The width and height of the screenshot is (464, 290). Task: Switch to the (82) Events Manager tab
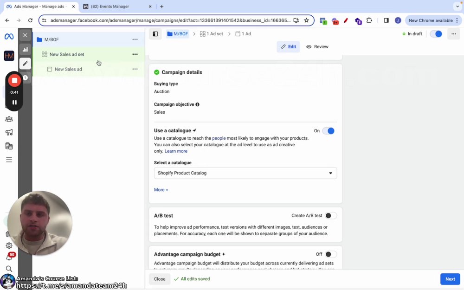coord(117,6)
